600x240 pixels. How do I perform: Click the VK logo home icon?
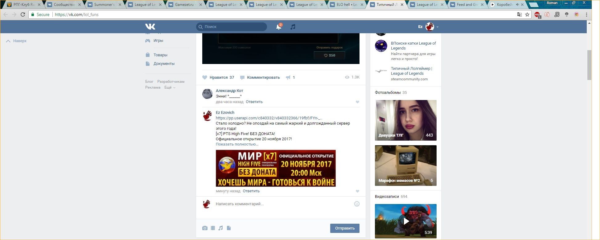coord(150,27)
